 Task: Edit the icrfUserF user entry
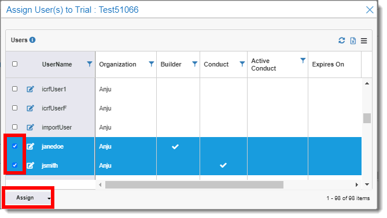coord(30,108)
